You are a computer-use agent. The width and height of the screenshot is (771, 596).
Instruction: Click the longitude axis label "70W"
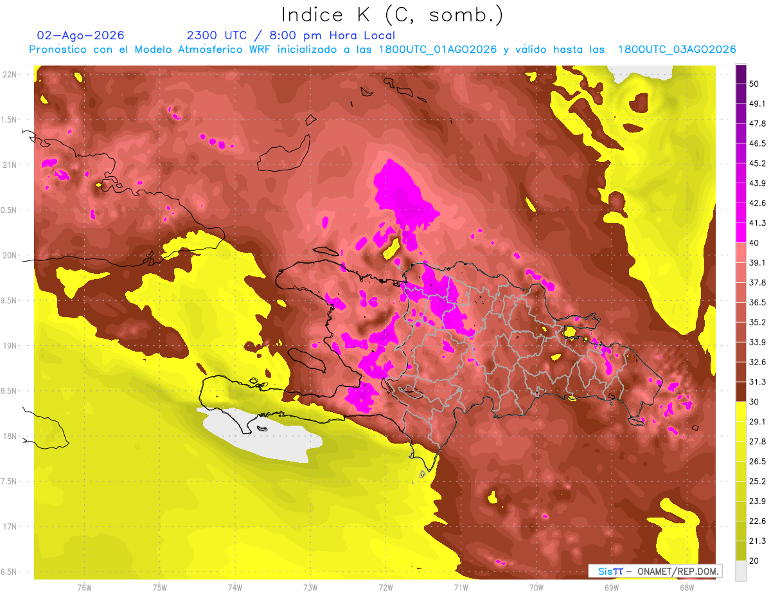[x=536, y=587]
